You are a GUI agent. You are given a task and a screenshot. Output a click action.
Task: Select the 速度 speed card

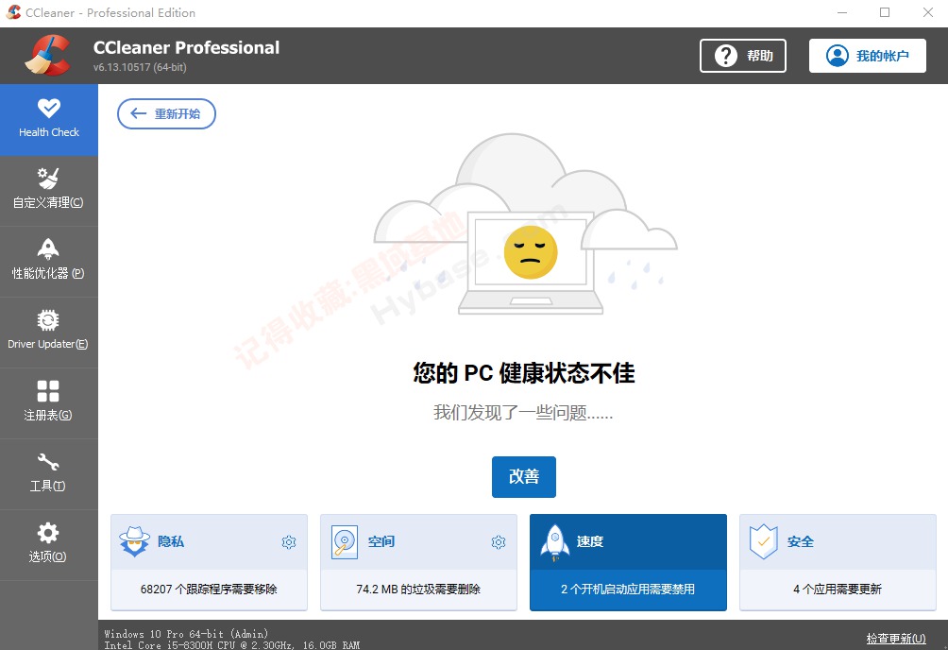pos(628,562)
